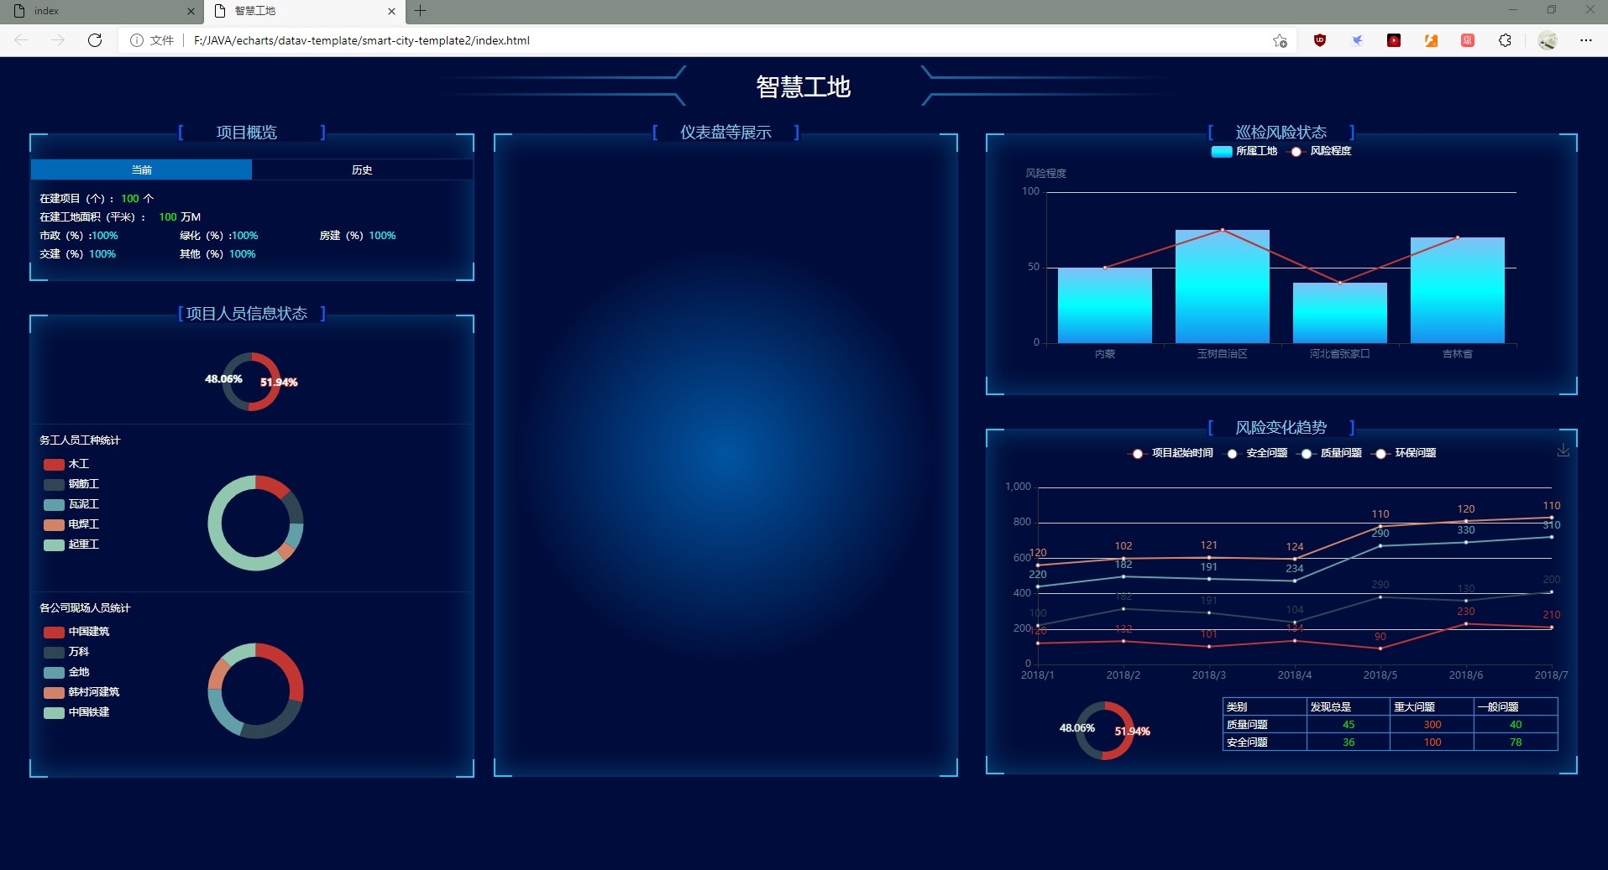The height and width of the screenshot is (870, 1608).
Task: Toggle the 环保问题 legend series
Action: pos(1404,453)
